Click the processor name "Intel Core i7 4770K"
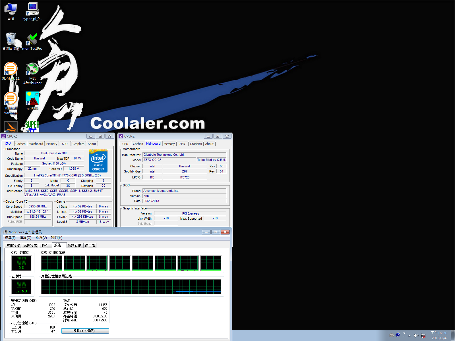 click(x=54, y=153)
